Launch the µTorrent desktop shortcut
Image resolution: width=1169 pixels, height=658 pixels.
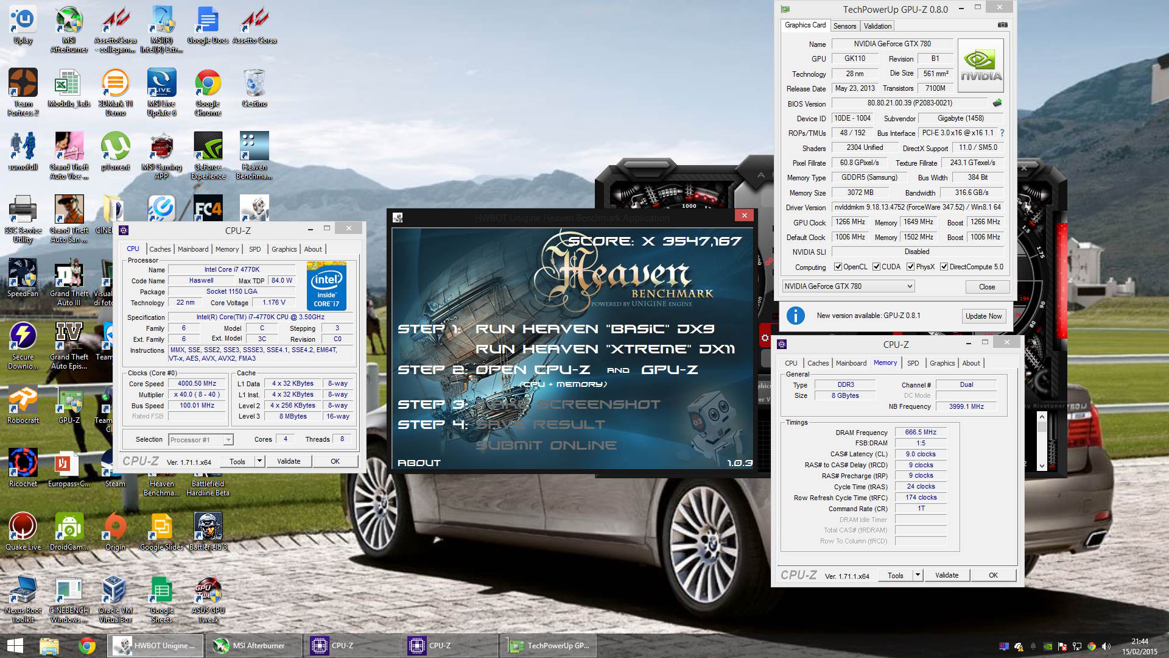[115, 151]
